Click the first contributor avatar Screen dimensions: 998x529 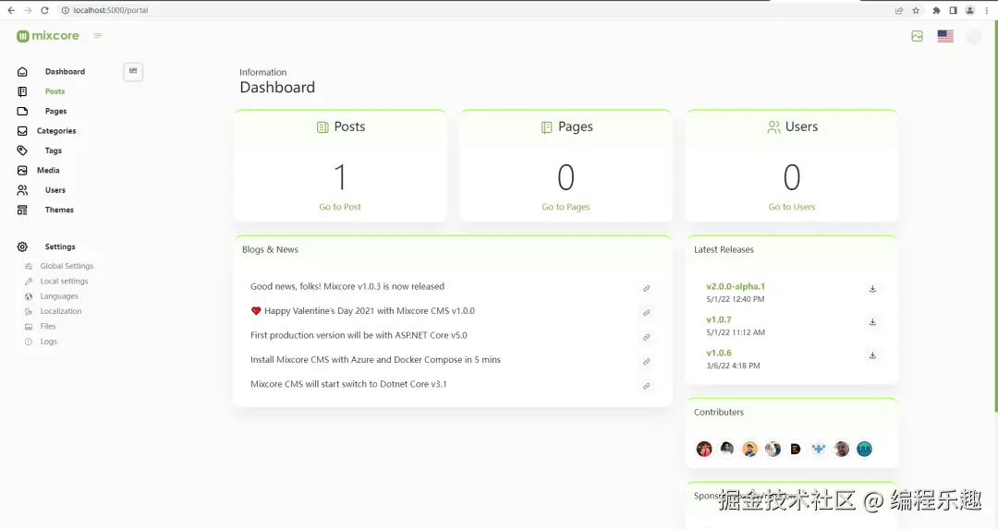click(704, 449)
